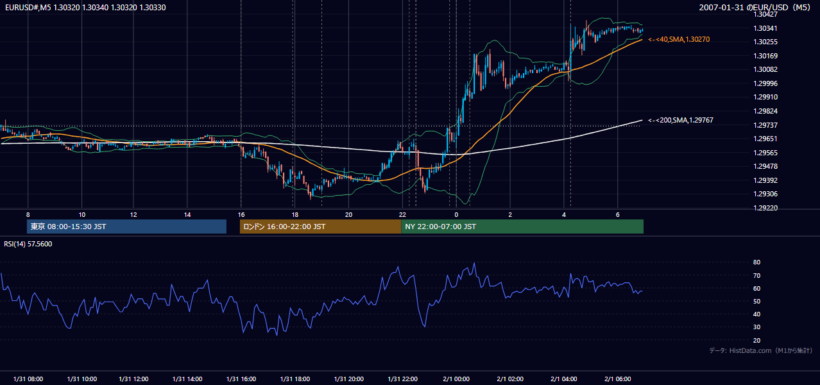
Task: Click the 東京 08:00-15:30 JST session bar
Action: click(126, 227)
